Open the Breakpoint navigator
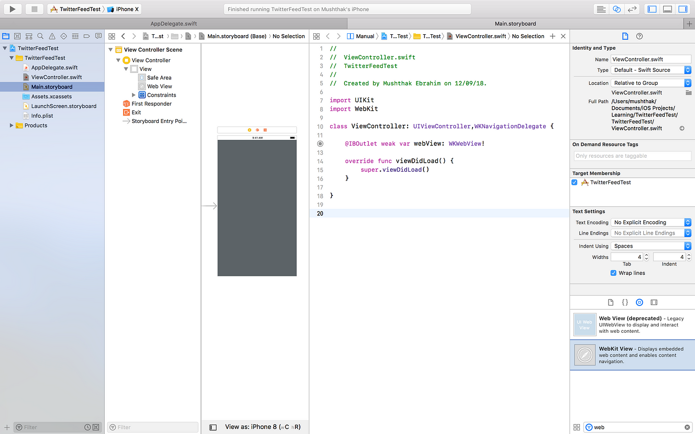 tap(87, 36)
